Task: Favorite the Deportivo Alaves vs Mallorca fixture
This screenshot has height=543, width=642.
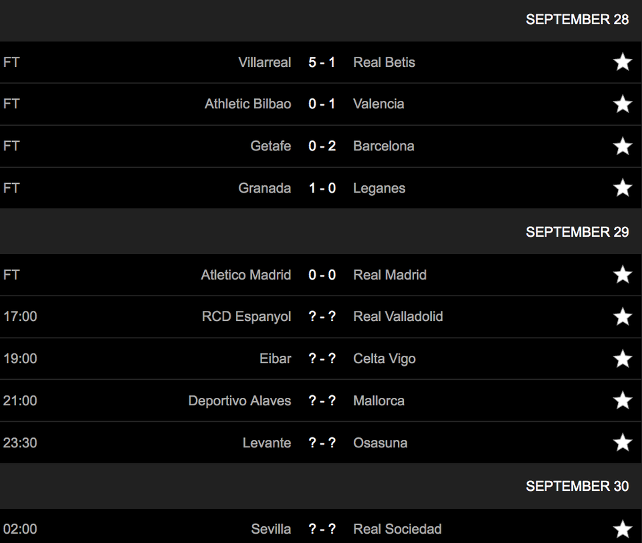Action: pos(623,400)
